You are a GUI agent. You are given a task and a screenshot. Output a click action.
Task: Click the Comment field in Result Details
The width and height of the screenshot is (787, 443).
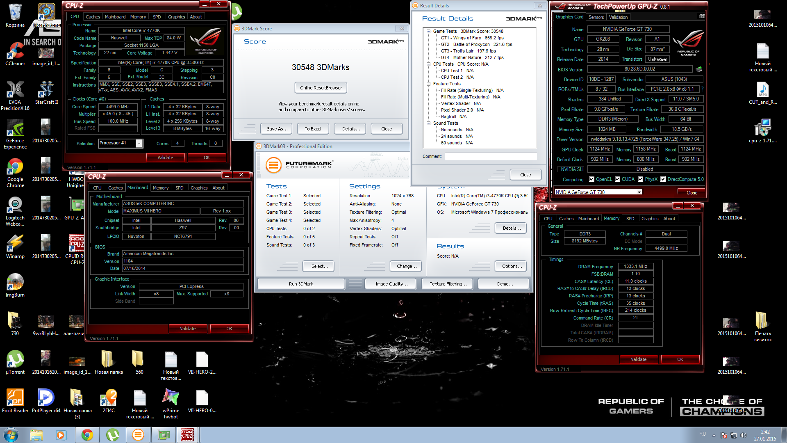point(491,156)
